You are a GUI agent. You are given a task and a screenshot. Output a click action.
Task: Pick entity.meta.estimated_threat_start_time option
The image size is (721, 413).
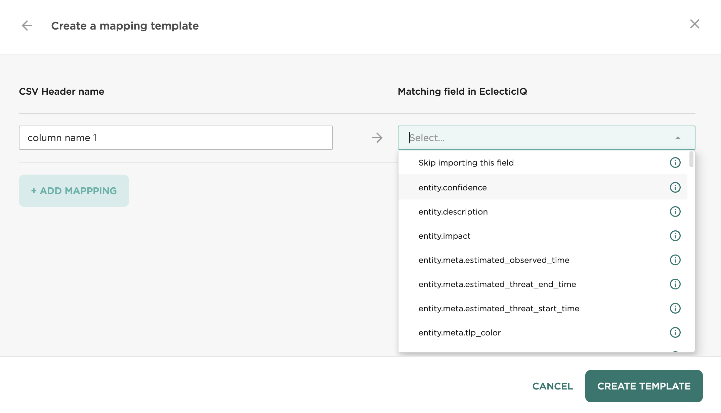click(x=543, y=308)
